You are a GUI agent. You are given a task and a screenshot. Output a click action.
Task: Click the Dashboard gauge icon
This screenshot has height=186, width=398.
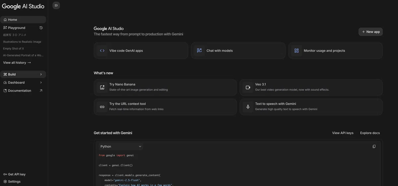coord(5,82)
